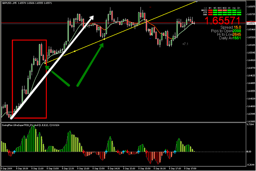Click the salmon MACD signal cell under M15

(220, 10)
